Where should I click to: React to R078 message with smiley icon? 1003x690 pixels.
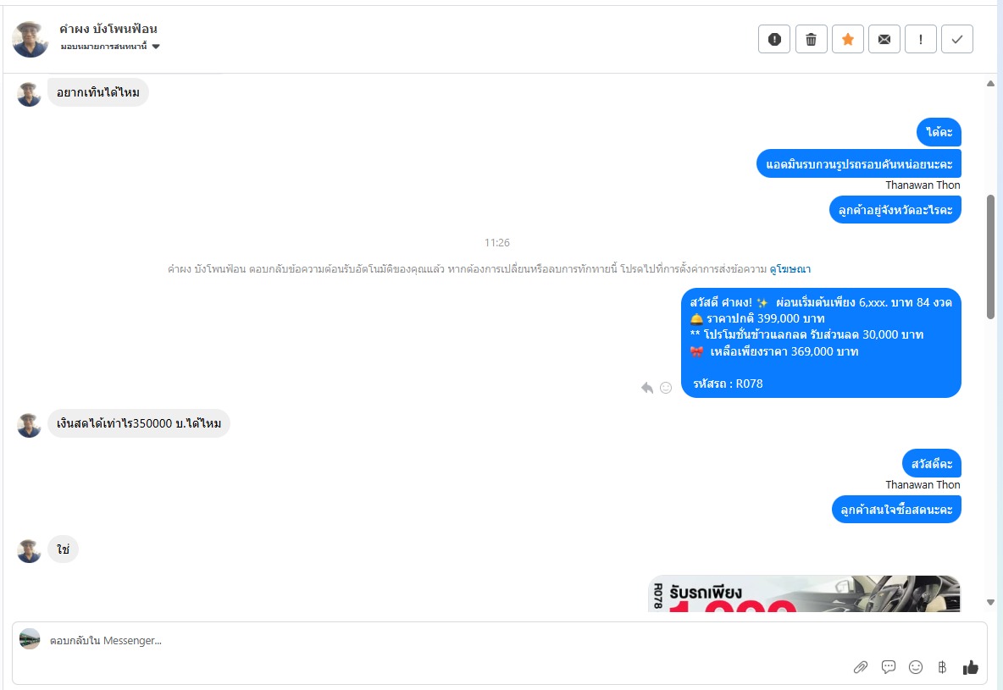666,388
